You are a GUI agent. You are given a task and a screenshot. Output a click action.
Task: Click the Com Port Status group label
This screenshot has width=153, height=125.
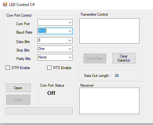click(x=52, y=85)
